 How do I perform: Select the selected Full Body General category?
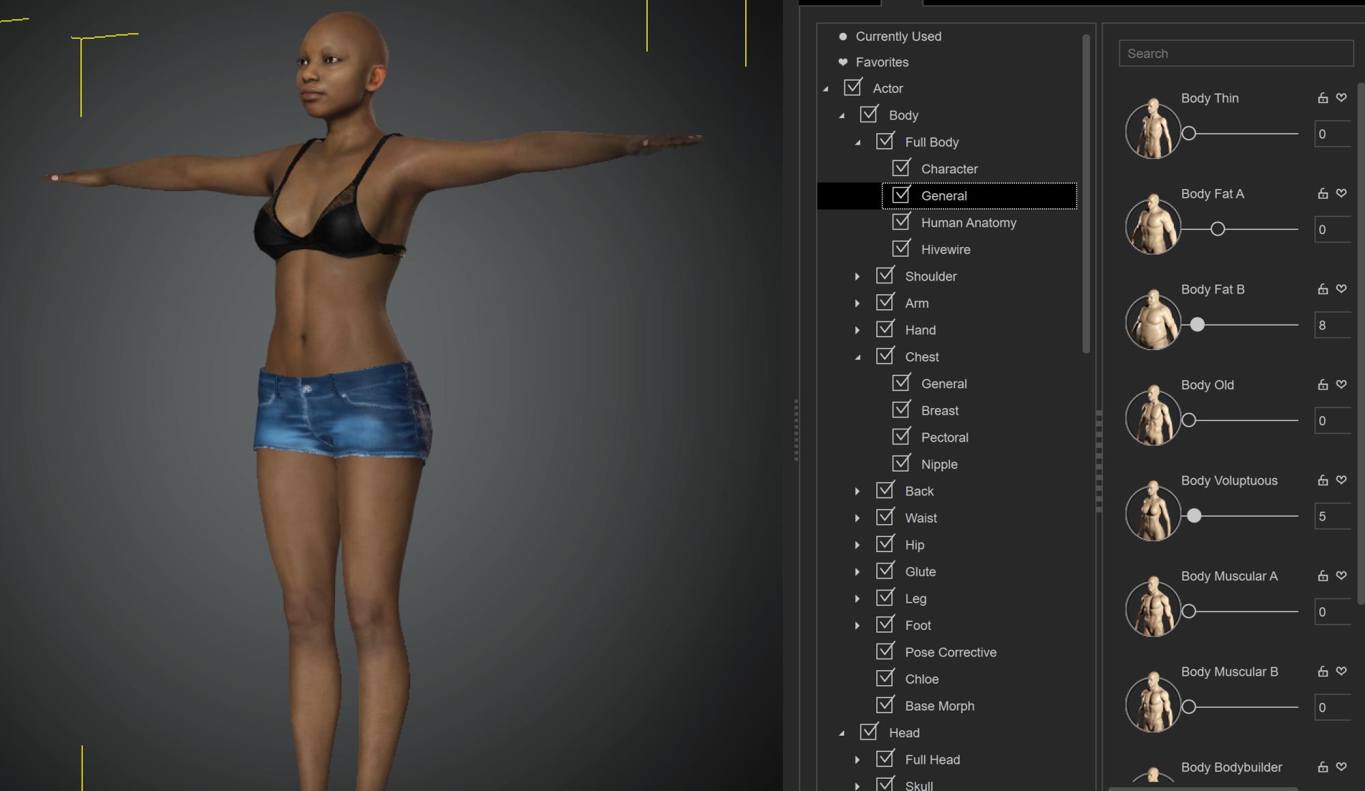tap(944, 196)
